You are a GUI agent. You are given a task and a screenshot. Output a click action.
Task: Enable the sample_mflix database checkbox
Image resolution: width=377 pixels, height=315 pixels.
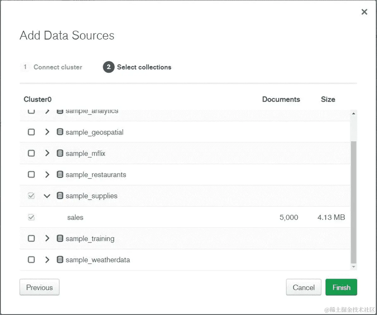[x=31, y=153]
